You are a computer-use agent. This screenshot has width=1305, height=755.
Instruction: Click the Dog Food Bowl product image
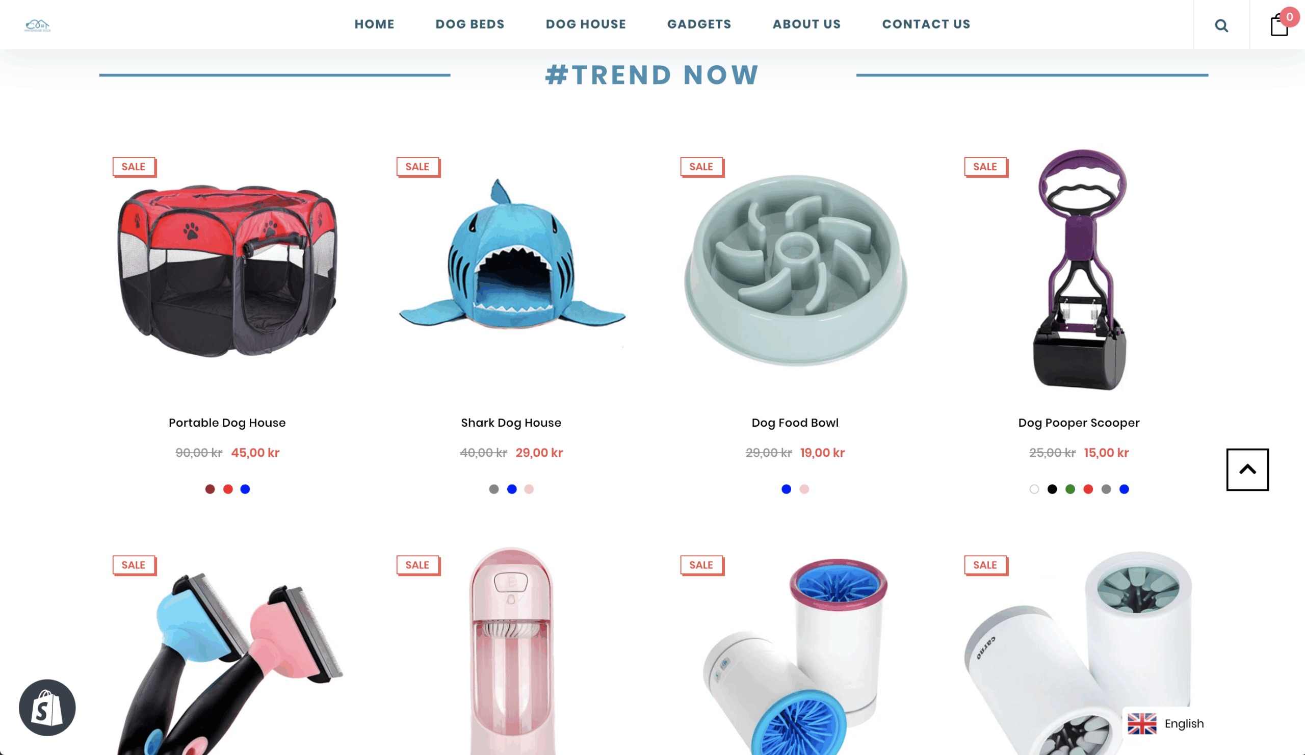pos(795,270)
